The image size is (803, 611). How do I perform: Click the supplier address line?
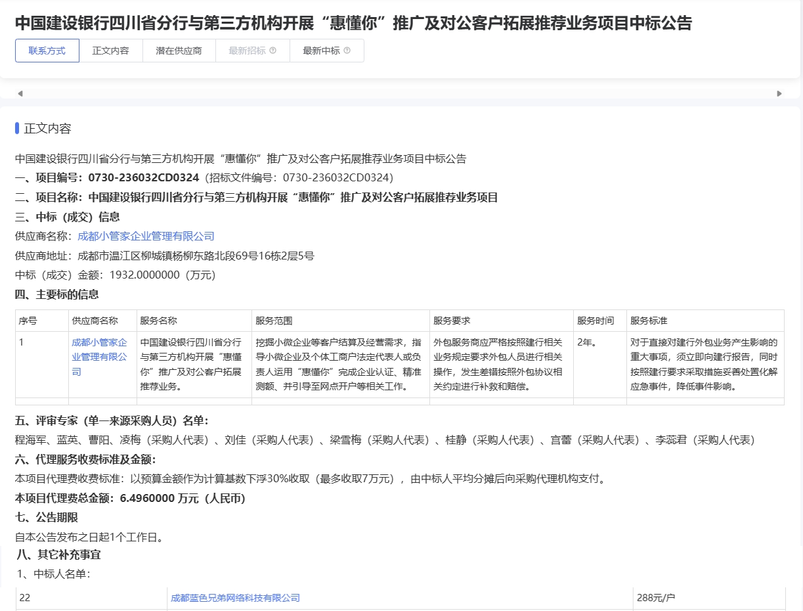tap(165, 256)
